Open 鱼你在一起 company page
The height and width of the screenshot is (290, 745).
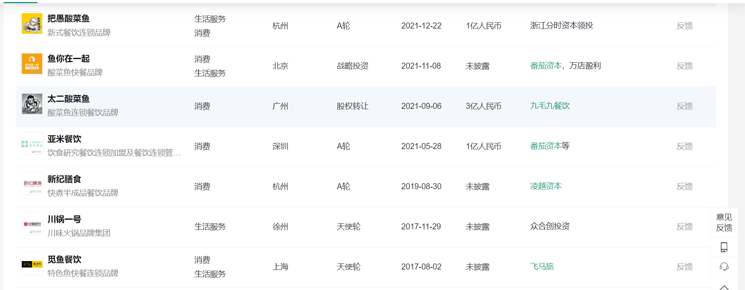(x=68, y=59)
